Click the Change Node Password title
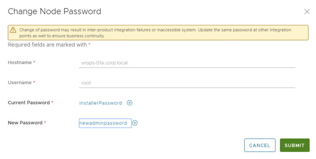 [x=54, y=12]
